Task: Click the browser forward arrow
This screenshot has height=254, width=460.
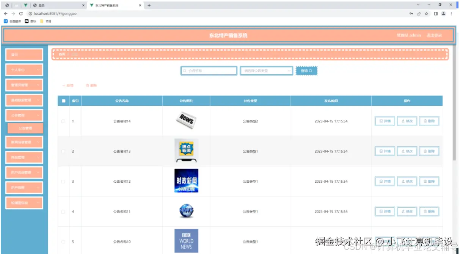Action: coord(13,14)
